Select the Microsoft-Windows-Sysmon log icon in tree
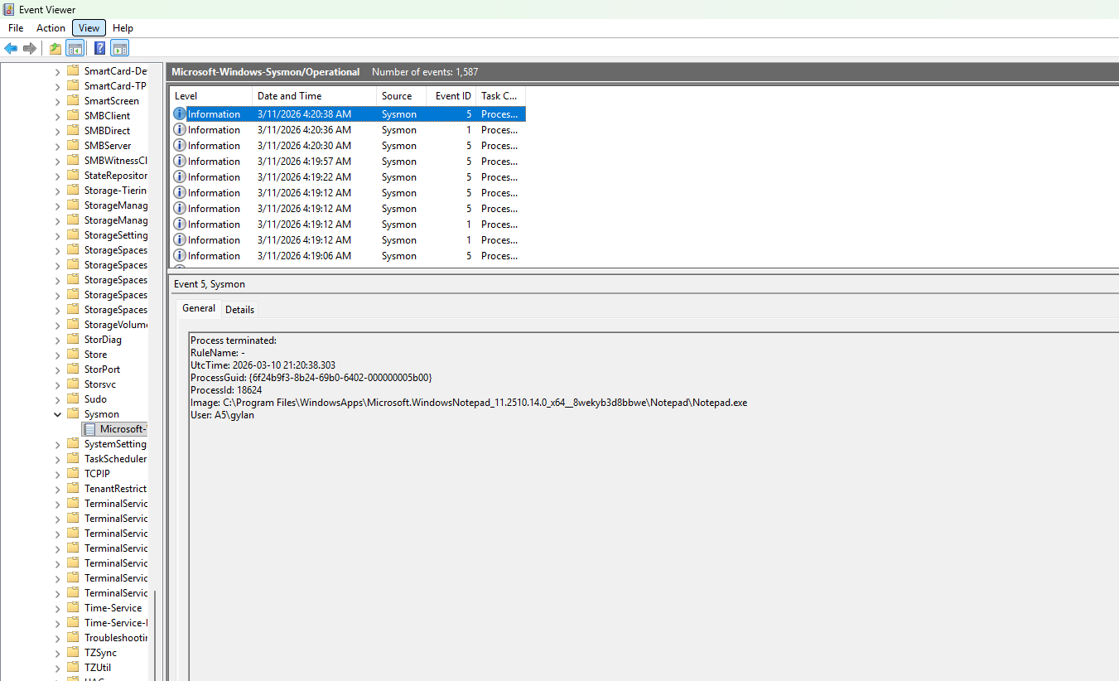The image size is (1119, 681). (89, 429)
